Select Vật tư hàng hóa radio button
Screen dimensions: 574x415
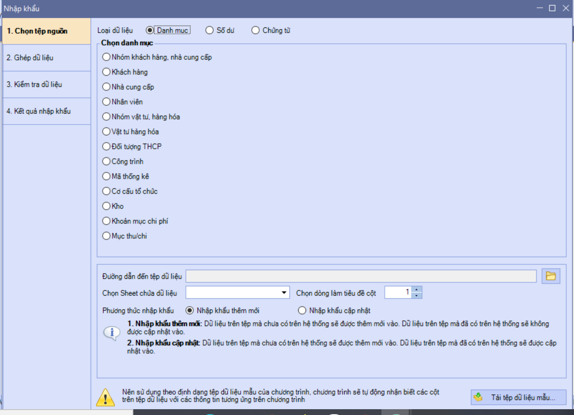tap(106, 132)
